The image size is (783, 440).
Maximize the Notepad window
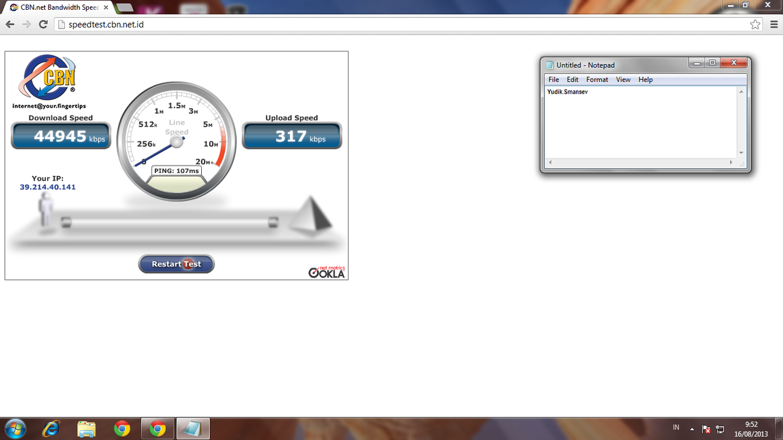tap(712, 62)
